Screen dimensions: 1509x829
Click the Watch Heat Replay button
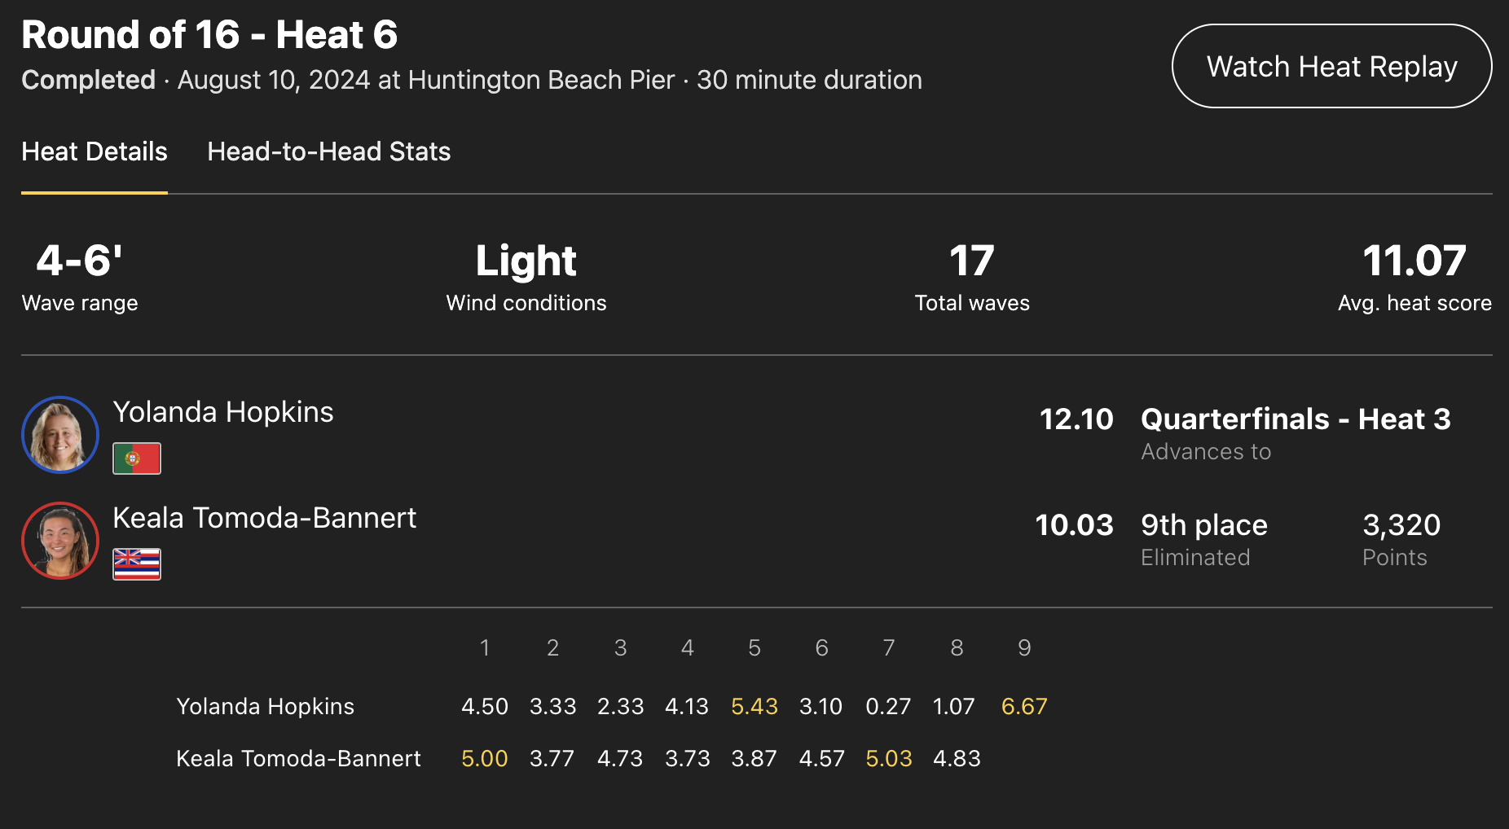point(1331,66)
